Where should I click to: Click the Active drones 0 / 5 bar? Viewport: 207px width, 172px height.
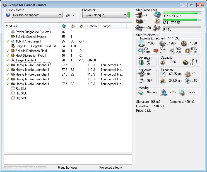click(25, 168)
